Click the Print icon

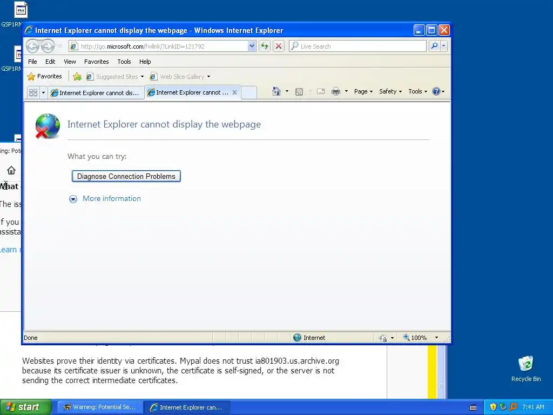[x=336, y=92]
